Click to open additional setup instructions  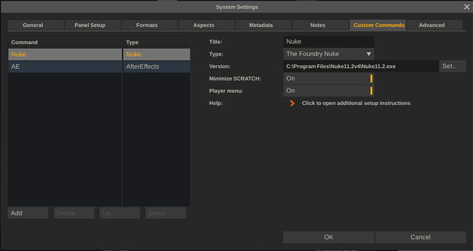point(356,103)
